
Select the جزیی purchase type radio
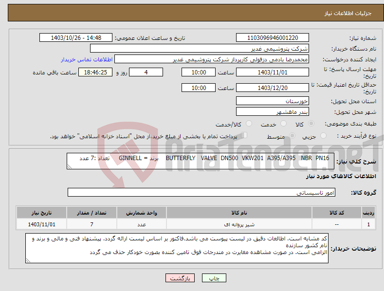pos(323,135)
